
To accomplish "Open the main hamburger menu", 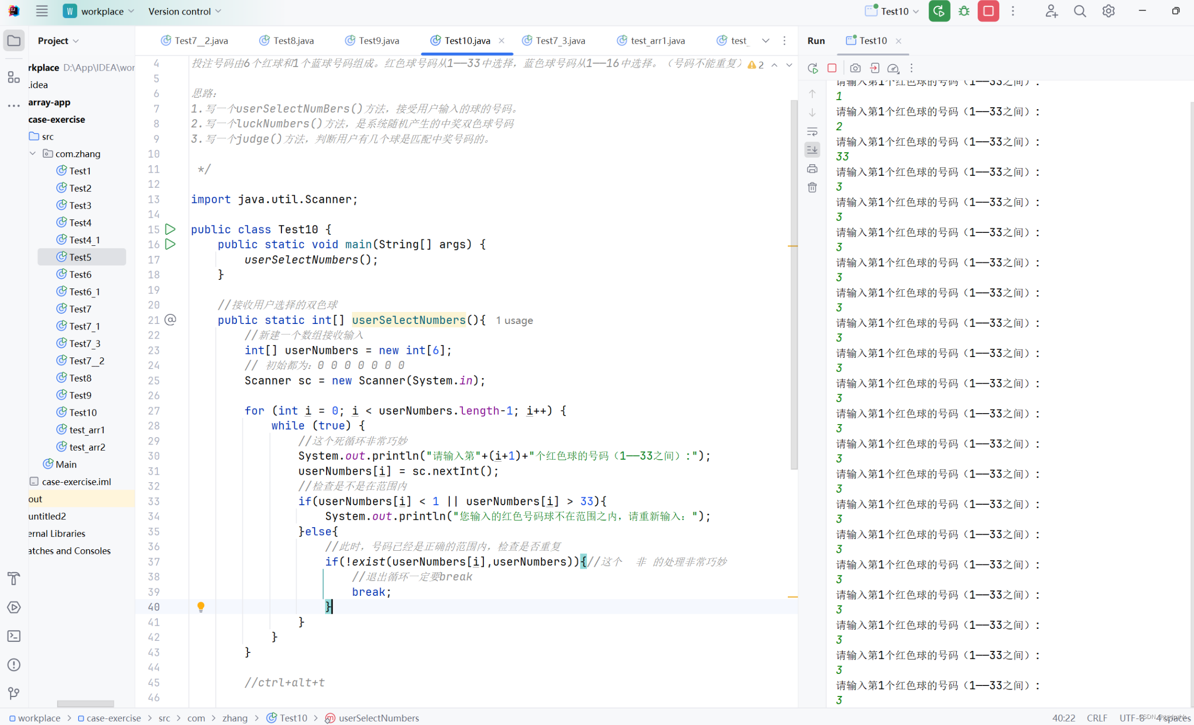I will click(x=42, y=11).
